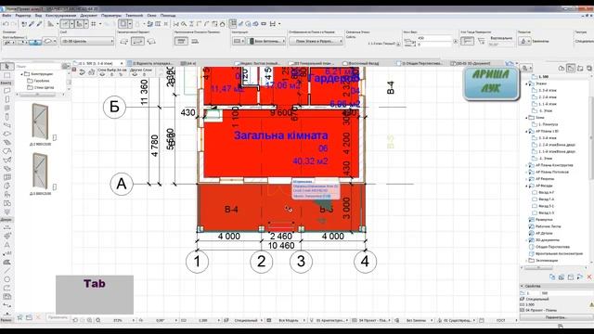Click the wall height field showing 450

click(435, 38)
